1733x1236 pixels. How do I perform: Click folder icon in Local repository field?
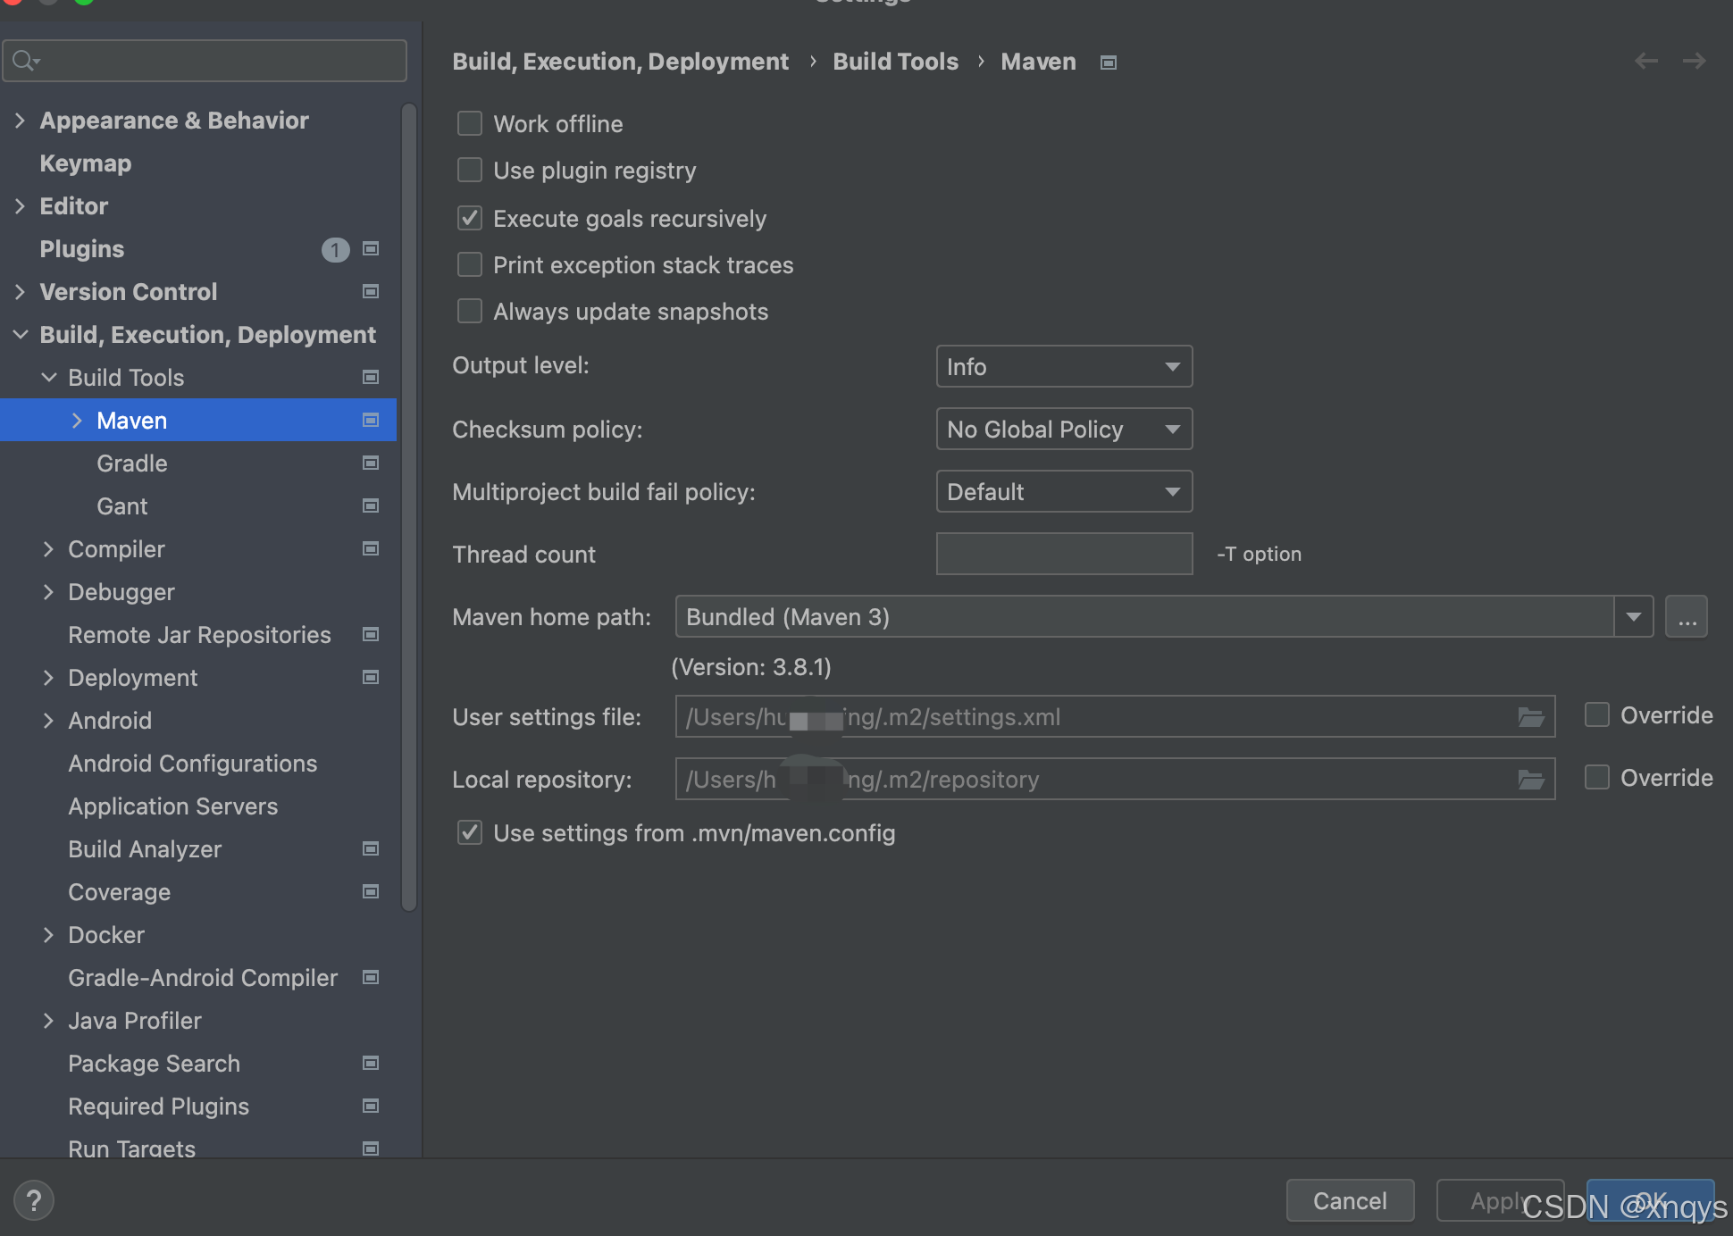1531,780
